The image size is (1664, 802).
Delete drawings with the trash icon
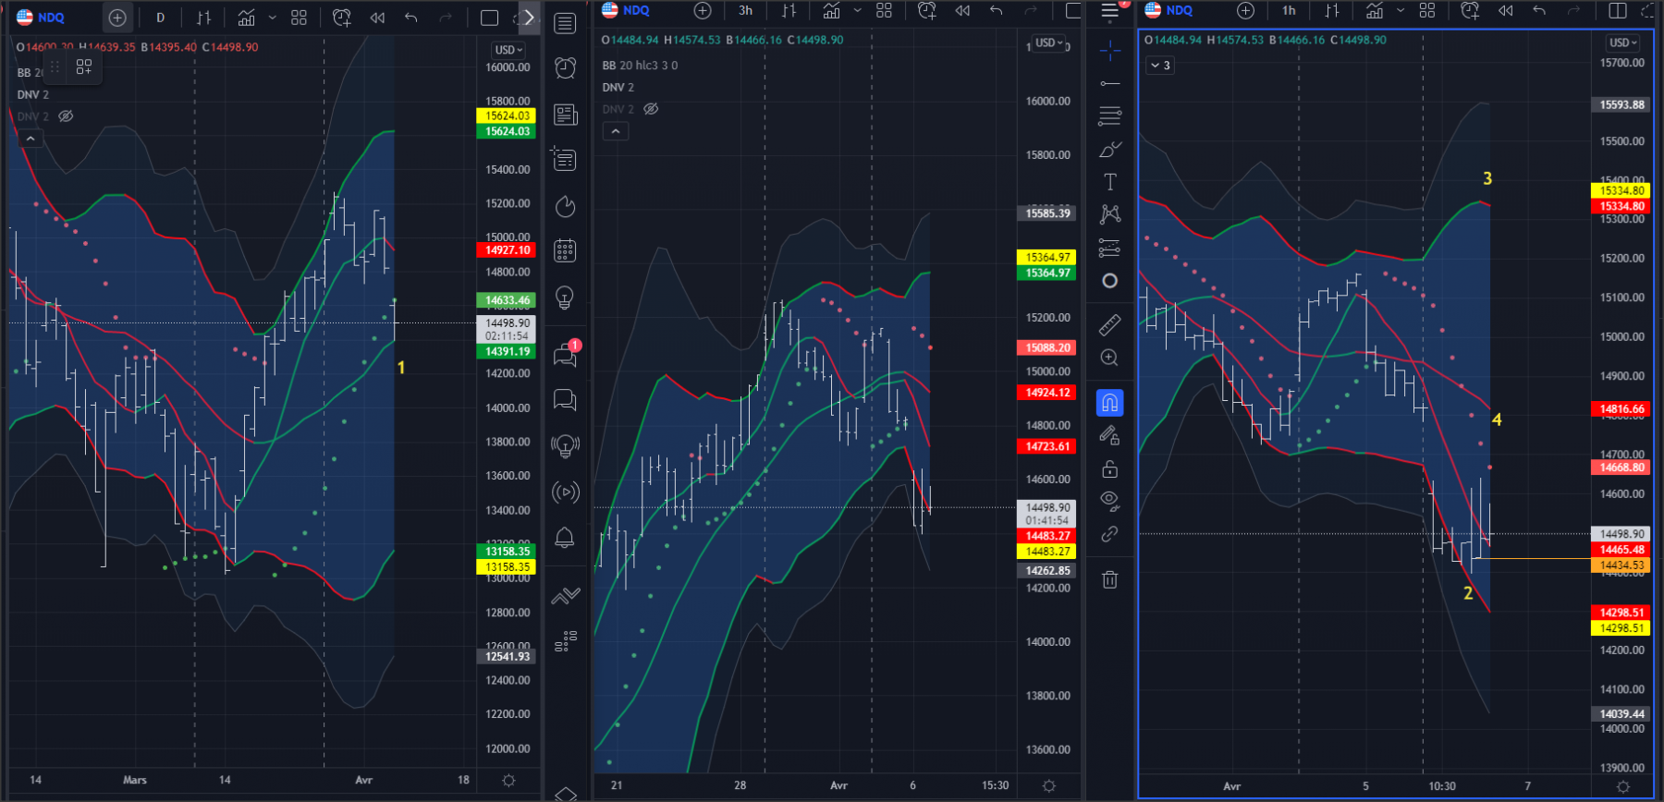(1109, 579)
